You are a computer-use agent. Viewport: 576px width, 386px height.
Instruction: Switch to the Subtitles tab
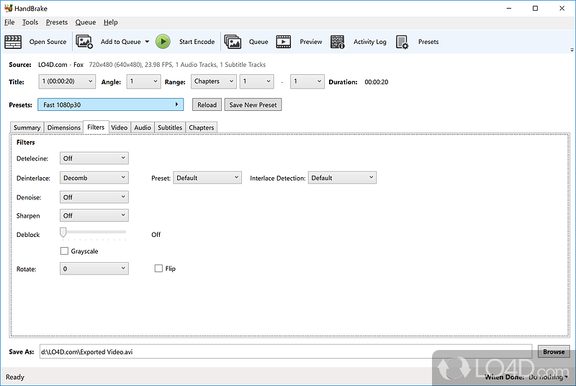click(170, 127)
